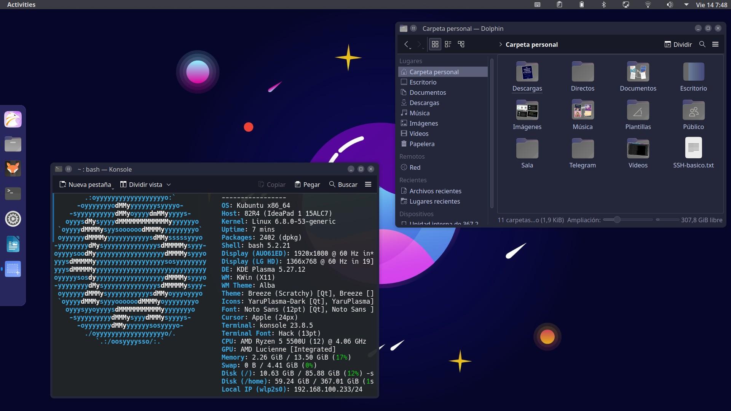Image resolution: width=731 pixels, height=411 pixels.
Task: Open Archivos recientes in the sidebar
Action: 443,191
